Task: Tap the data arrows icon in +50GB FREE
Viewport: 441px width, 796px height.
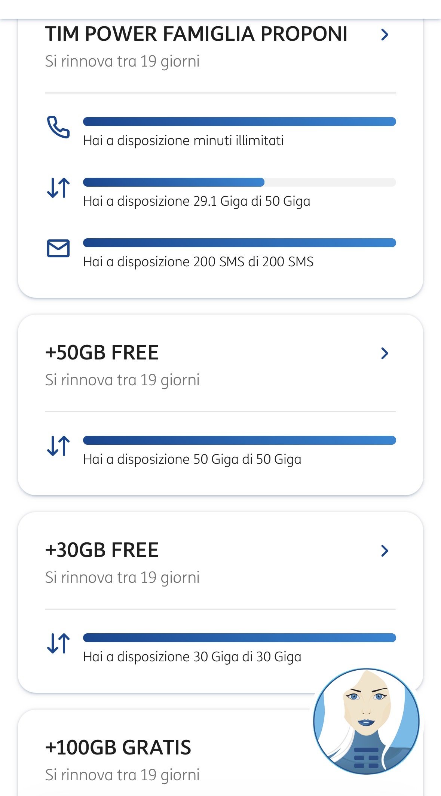Action: pos(58,446)
